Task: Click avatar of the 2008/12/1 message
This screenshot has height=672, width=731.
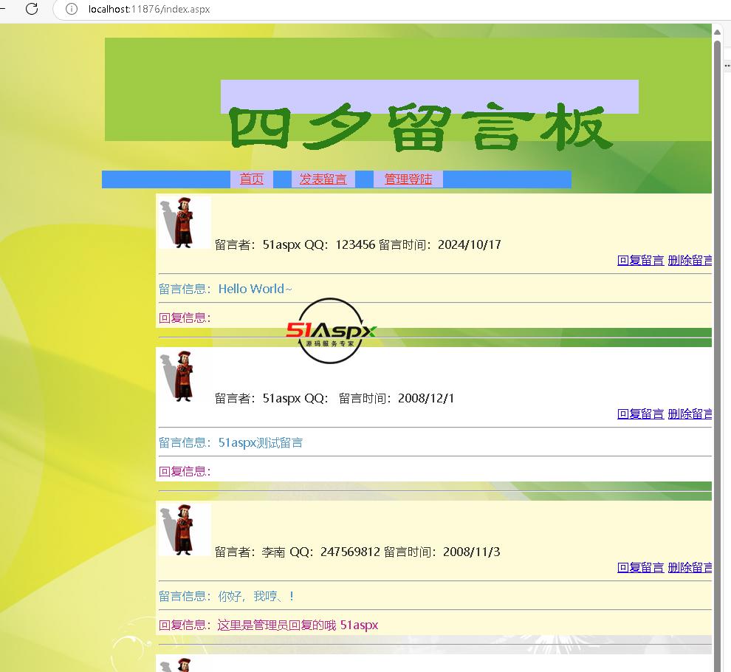Action: tap(185, 377)
